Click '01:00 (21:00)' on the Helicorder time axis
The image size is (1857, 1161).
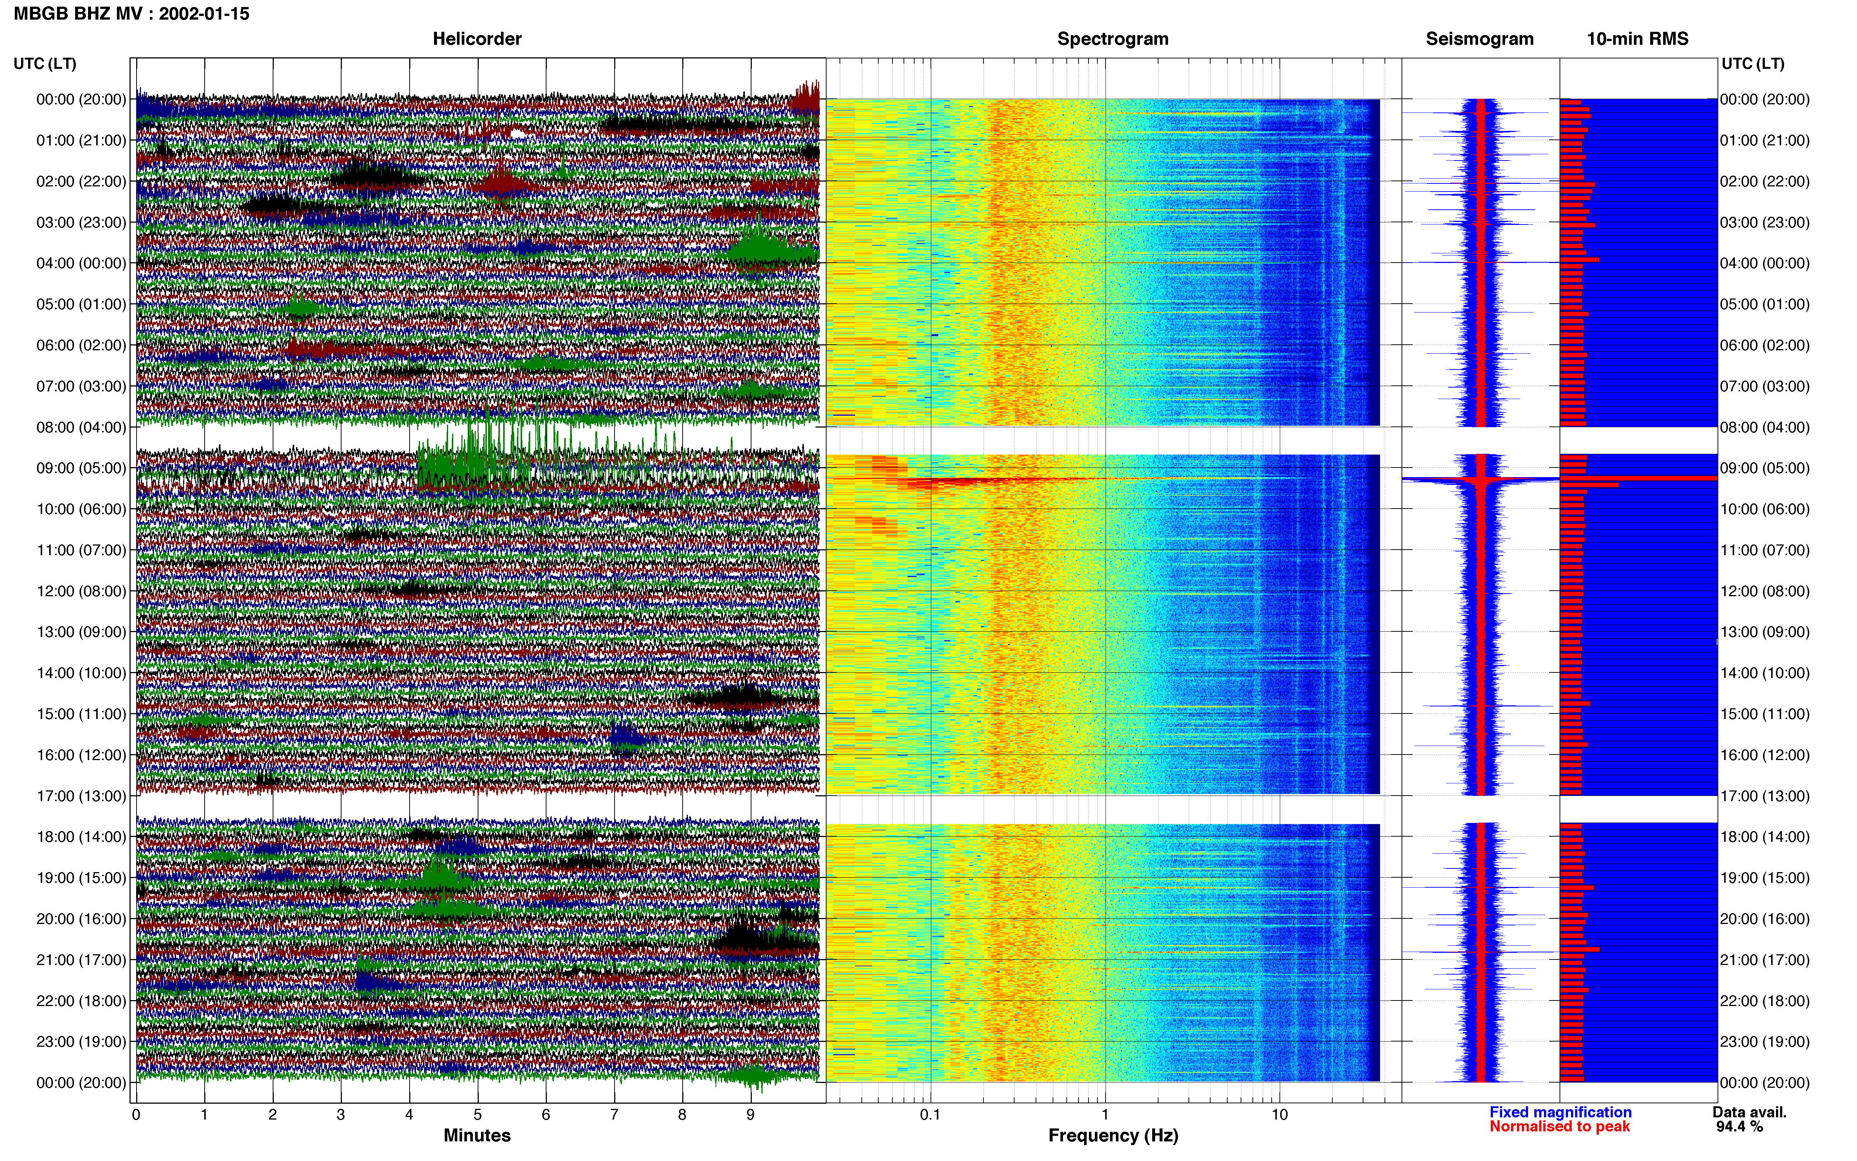(81, 140)
